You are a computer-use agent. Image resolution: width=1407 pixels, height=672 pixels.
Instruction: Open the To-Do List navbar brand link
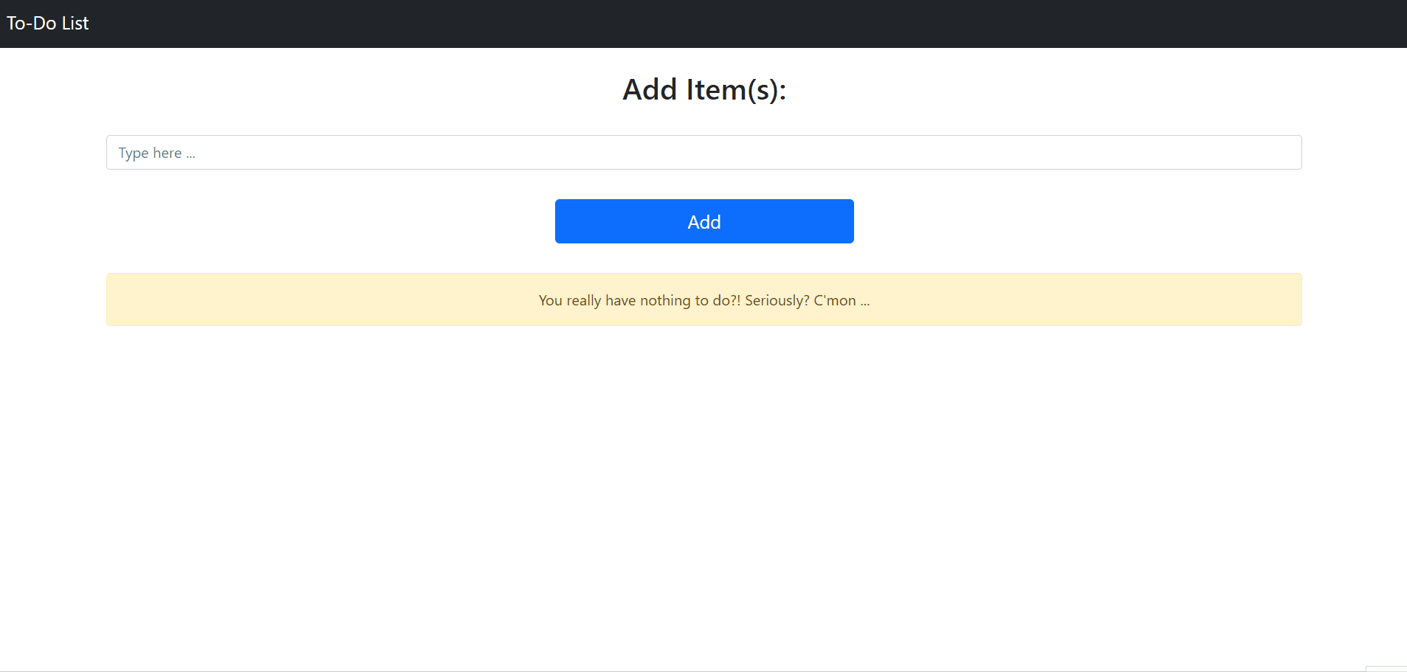click(x=48, y=24)
